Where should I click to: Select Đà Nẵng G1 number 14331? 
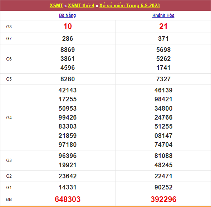(x=68, y=187)
